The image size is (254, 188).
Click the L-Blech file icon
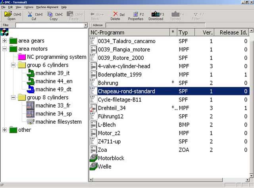pos(93,125)
